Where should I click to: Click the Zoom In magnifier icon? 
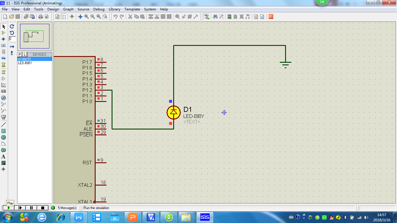86,17
